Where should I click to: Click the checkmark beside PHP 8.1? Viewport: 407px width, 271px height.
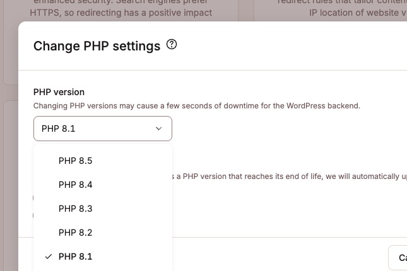(49, 257)
